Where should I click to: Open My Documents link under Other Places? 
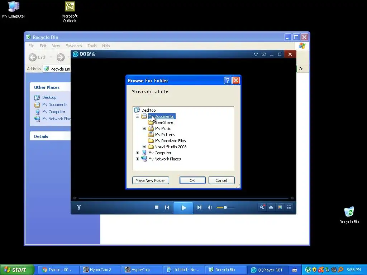pos(55,105)
